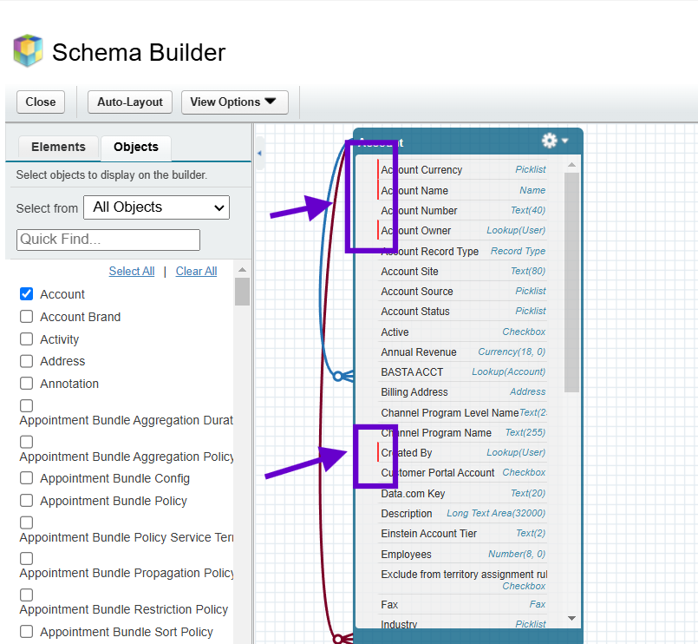
Task: Select the Account Number field row
Action: pos(462,210)
